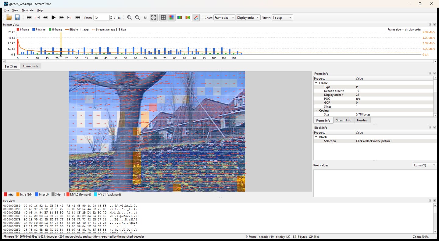Float the Frame Info panel
This screenshot has width=439, height=241.
pos(430,73)
